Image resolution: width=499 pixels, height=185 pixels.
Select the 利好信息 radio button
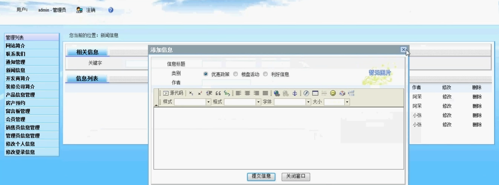tap(265, 74)
